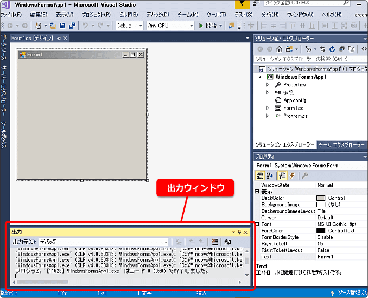Click the 開始 Start debugging button
Screen dimensions: 368x298
208,26
